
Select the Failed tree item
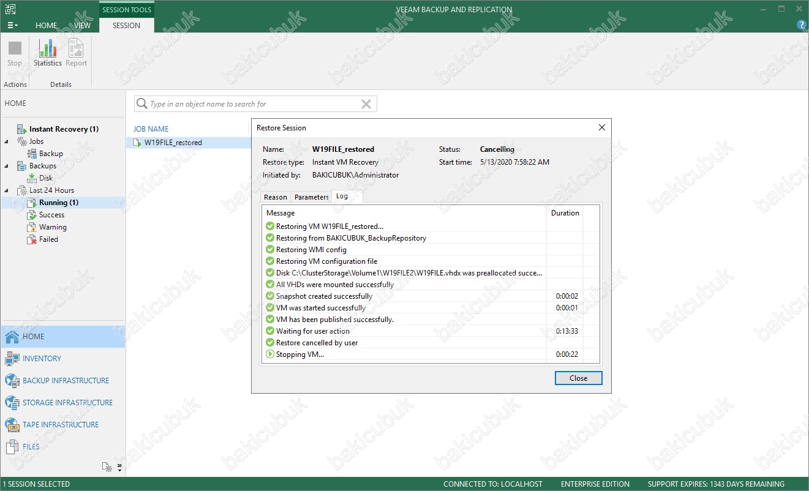pyautogui.click(x=48, y=239)
